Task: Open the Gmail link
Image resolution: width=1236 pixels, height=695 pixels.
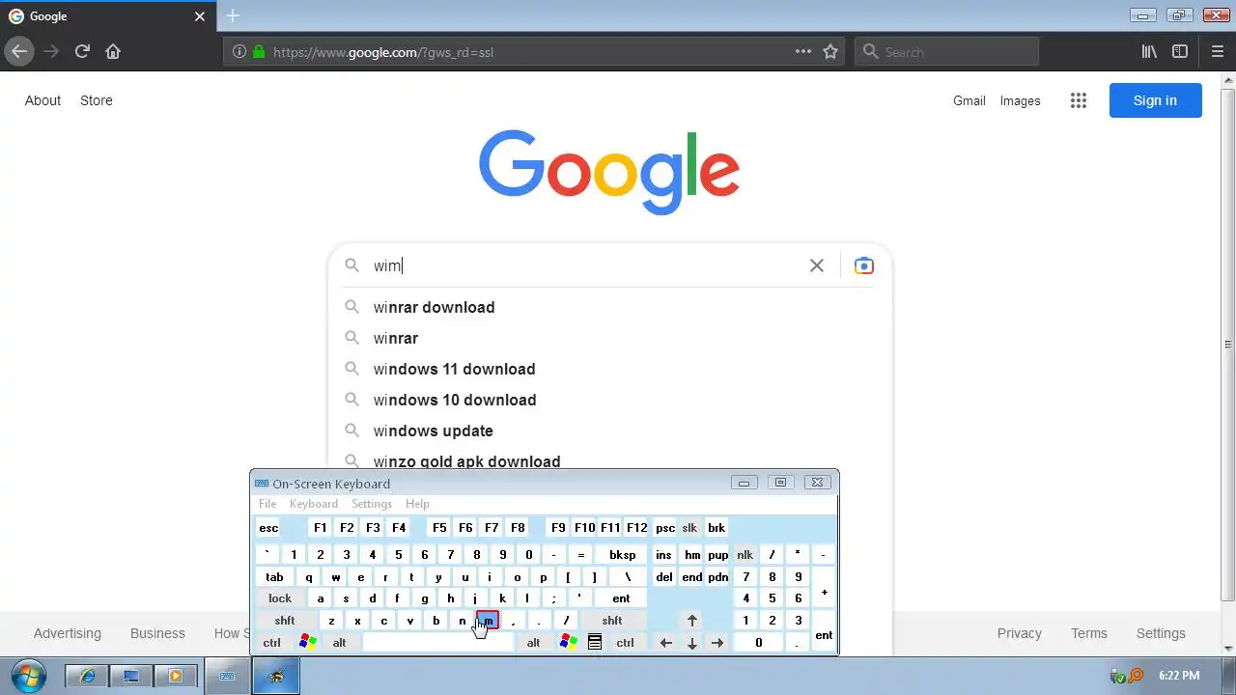Action: coord(969,100)
